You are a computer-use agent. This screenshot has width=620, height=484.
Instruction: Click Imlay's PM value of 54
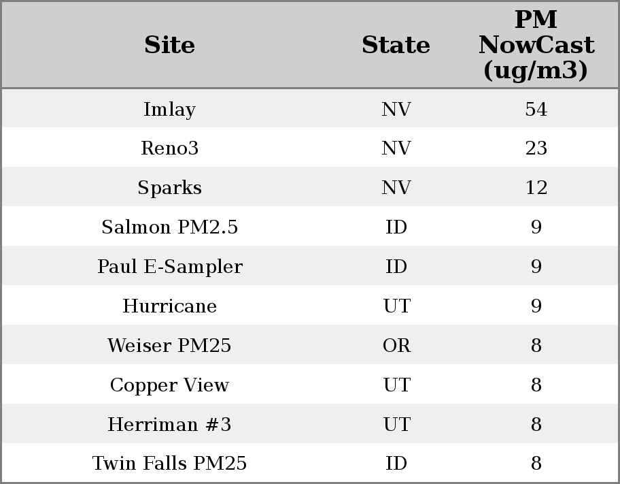coord(536,110)
